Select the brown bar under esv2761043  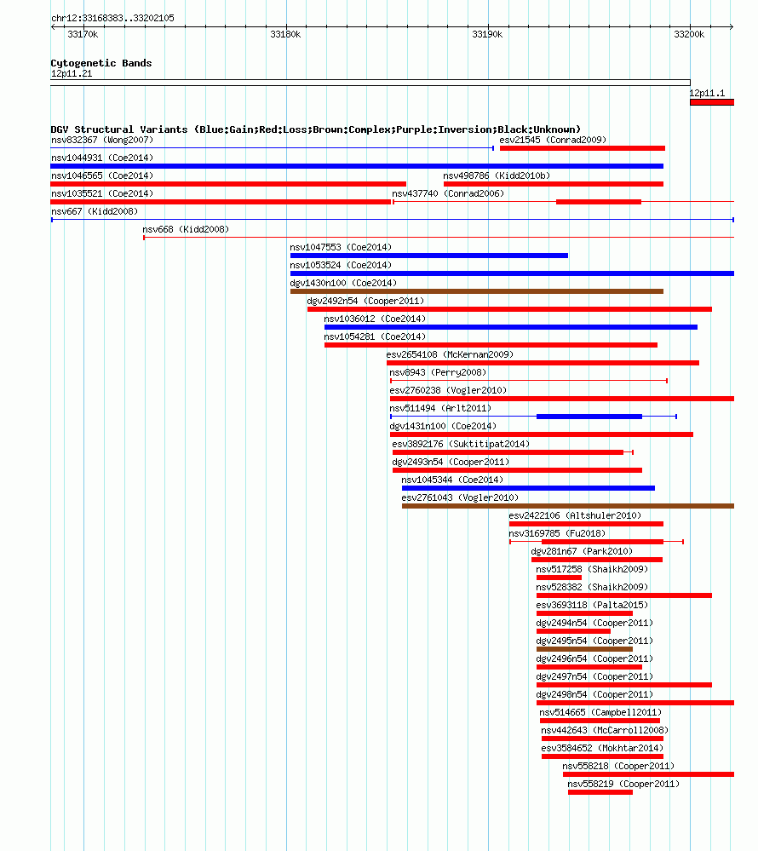568,506
